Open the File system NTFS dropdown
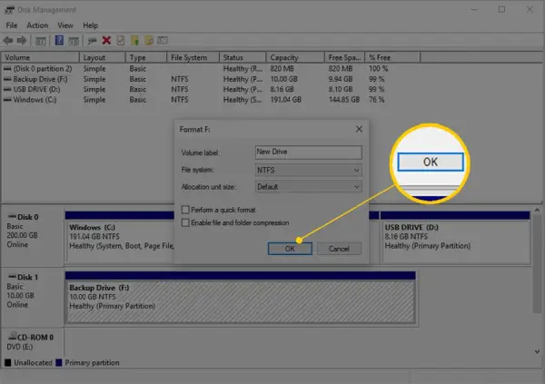The image size is (545, 384). [x=308, y=171]
